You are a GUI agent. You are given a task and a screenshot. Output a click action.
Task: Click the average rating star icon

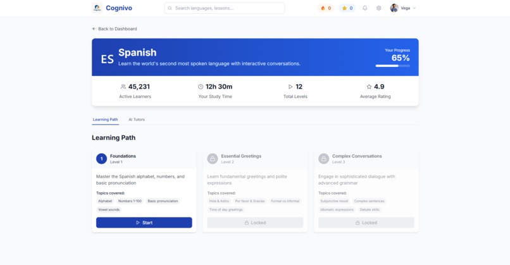click(369, 87)
